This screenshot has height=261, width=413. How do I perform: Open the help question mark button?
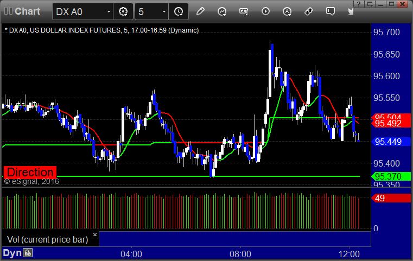(359, 4)
